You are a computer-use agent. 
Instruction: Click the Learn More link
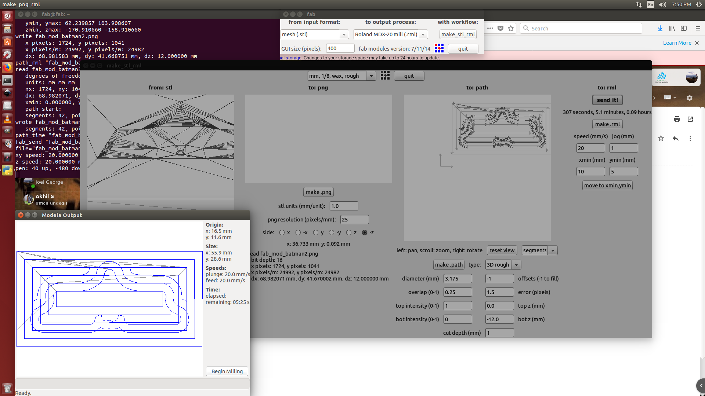(x=677, y=43)
